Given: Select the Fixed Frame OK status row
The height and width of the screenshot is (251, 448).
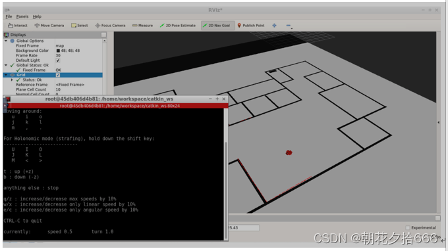Looking at the screenshot, I should coord(53,70).
